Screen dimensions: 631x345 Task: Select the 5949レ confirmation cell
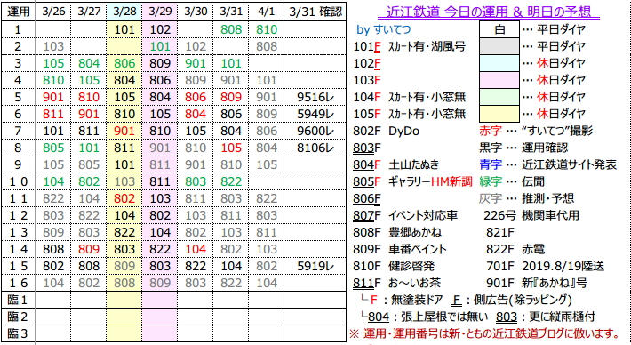point(315,114)
